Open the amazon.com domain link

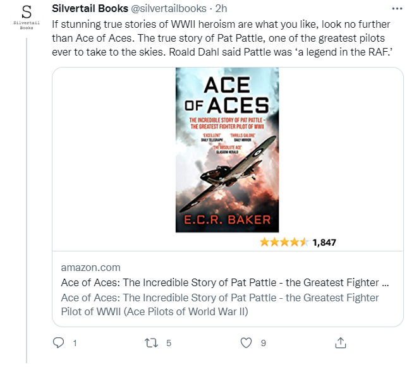90,268
